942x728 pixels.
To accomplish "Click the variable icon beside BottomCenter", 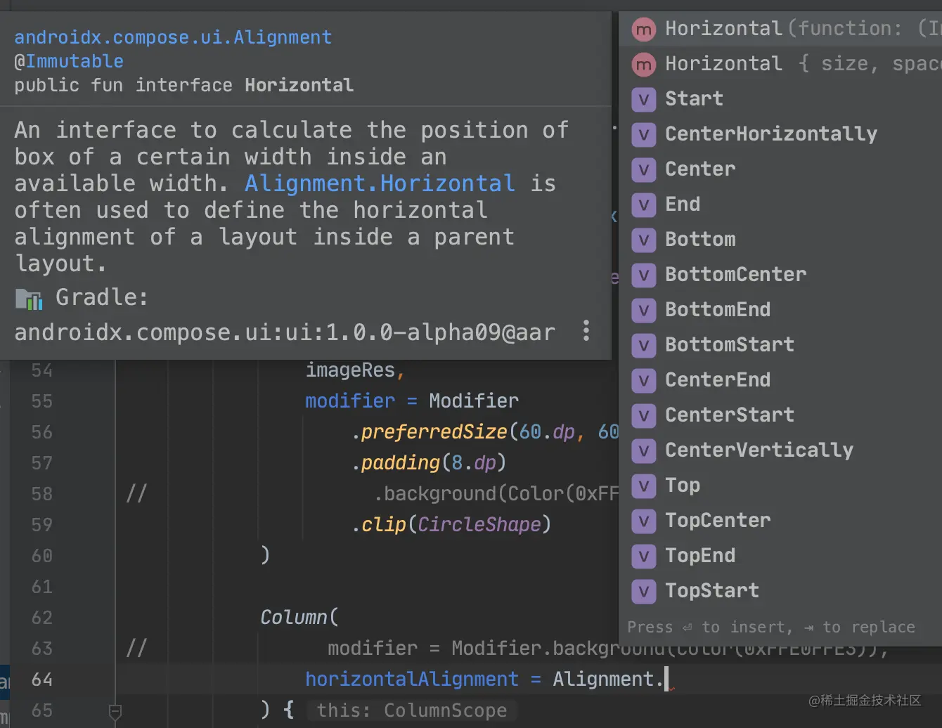I will (x=643, y=275).
